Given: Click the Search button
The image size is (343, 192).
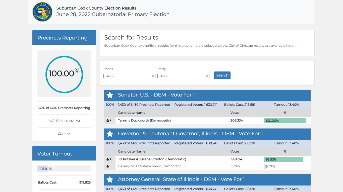Looking at the screenshot, I should pyautogui.click(x=222, y=75).
